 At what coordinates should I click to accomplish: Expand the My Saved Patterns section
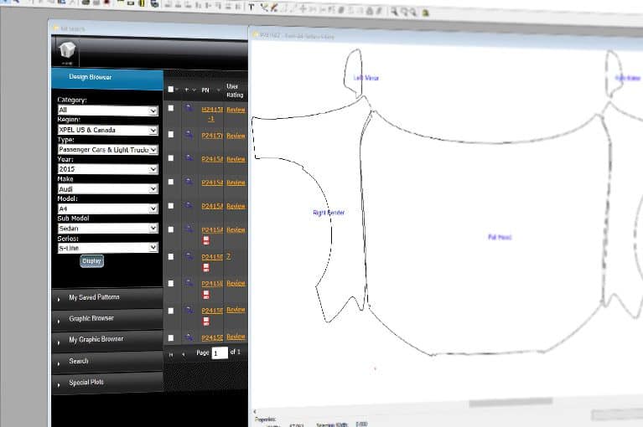click(x=107, y=297)
